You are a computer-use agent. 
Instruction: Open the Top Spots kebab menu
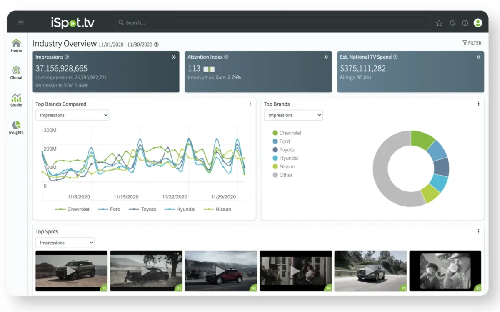478,231
